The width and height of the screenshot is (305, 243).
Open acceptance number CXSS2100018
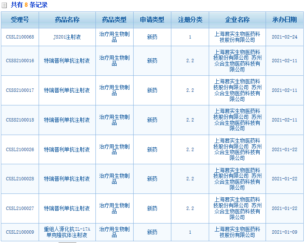20,120
